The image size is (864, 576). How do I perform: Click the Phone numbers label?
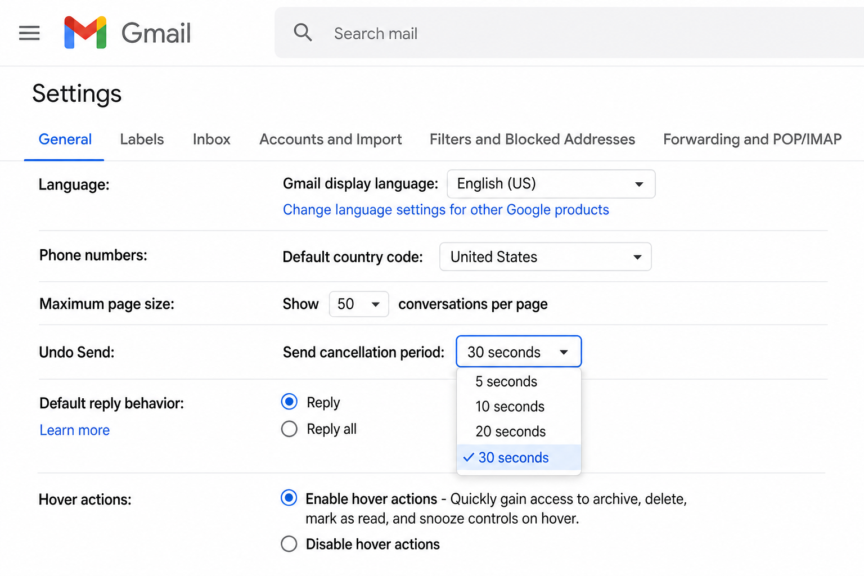[93, 255]
